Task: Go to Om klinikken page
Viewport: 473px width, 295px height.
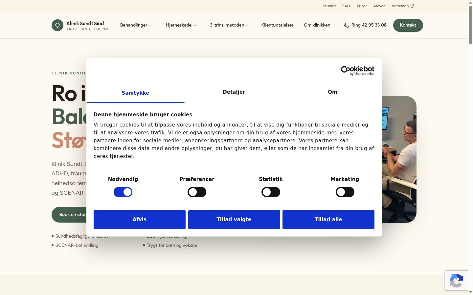Action: point(317,25)
